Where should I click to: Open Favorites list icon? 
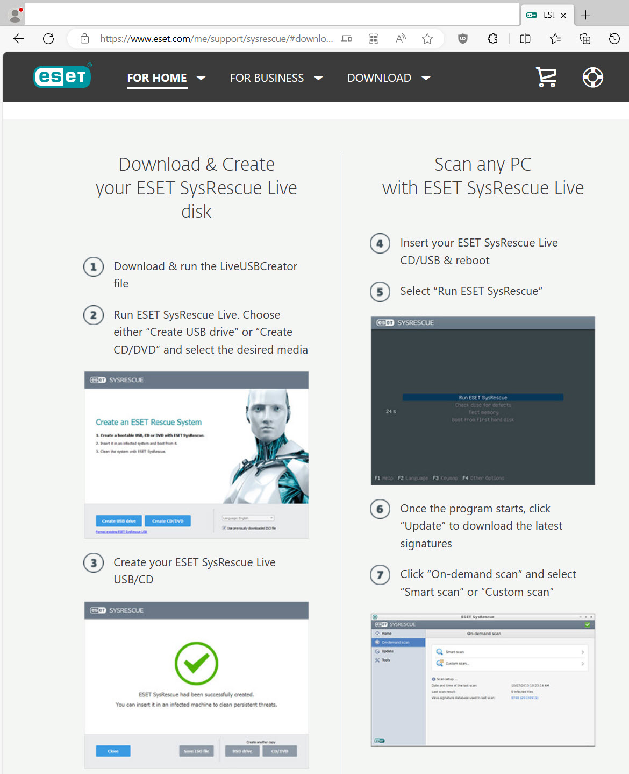tap(555, 39)
